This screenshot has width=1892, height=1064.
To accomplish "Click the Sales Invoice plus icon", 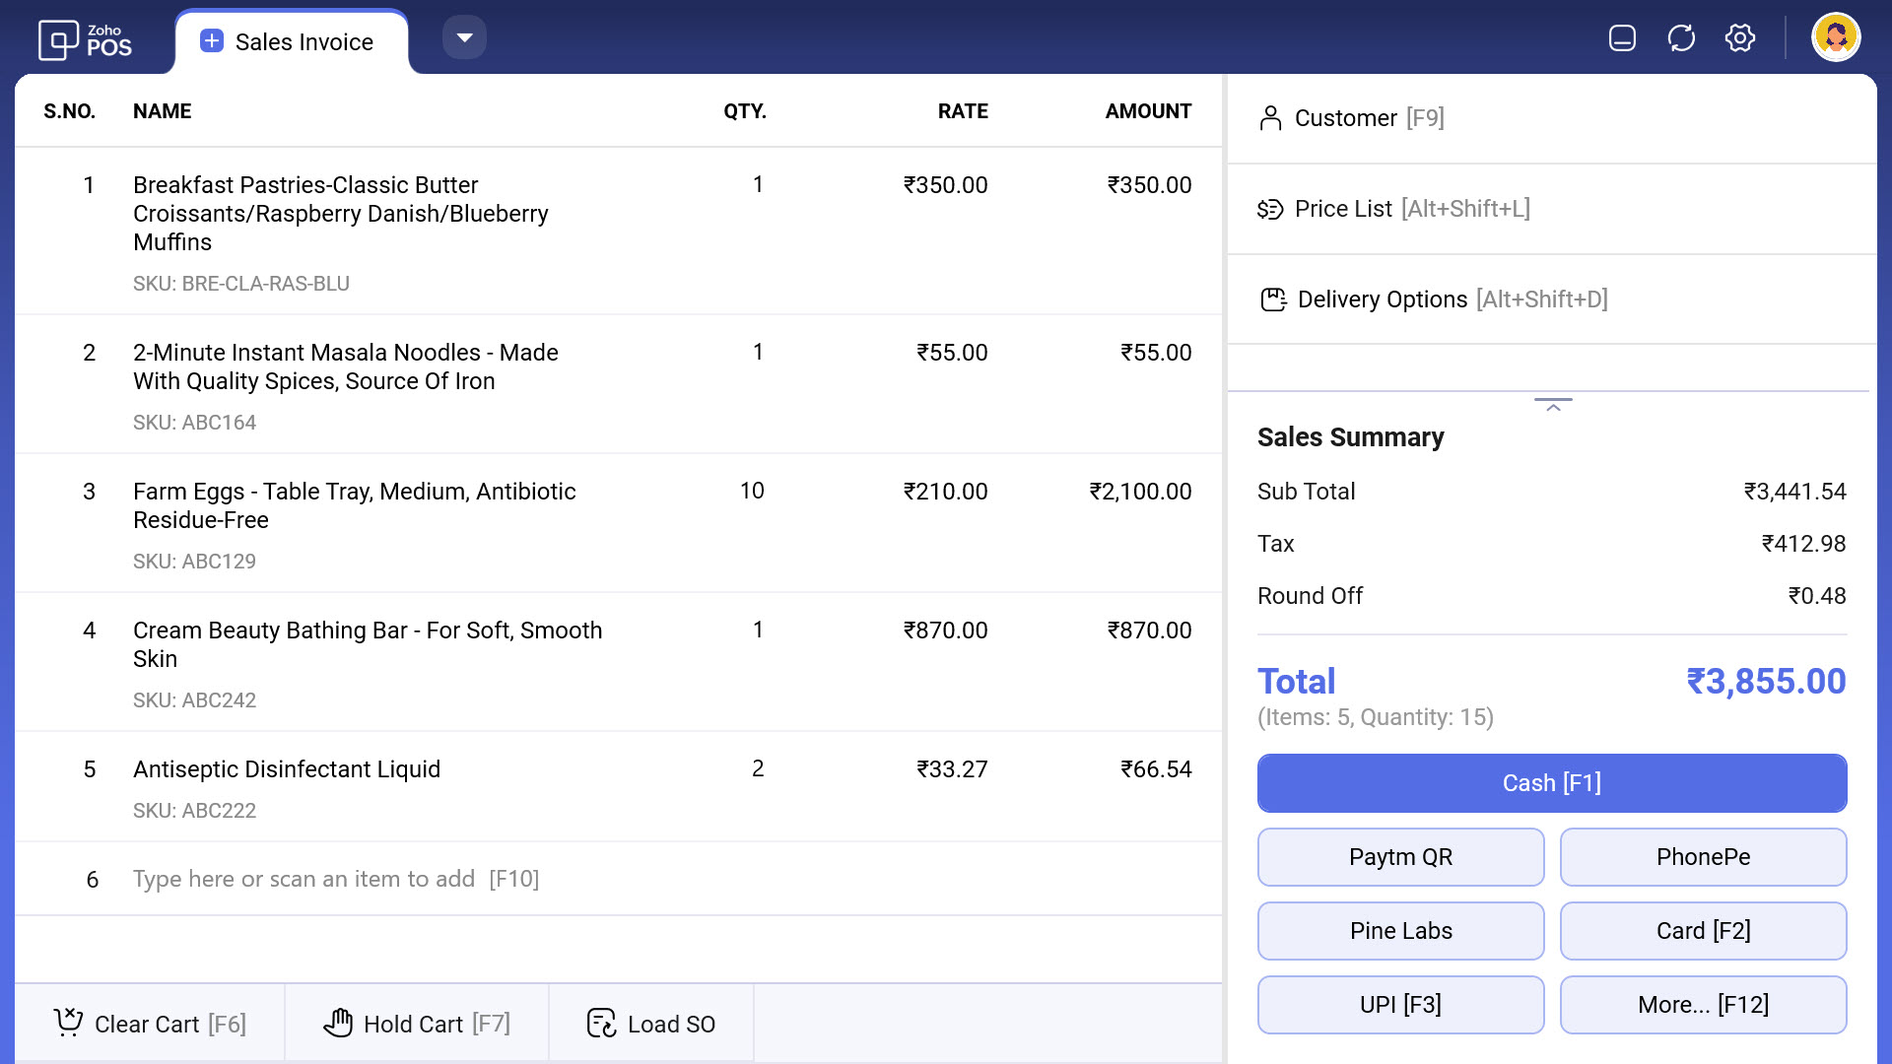I will (x=212, y=40).
